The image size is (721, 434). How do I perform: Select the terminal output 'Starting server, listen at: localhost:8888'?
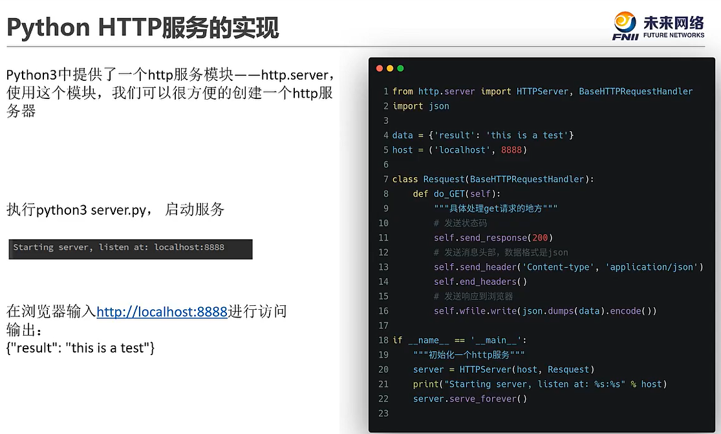(118, 247)
